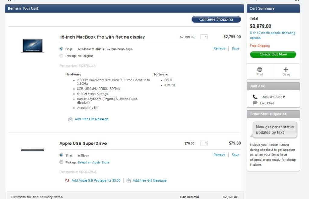Choose Ship option for Apple USB SuperDrive

coord(62,155)
